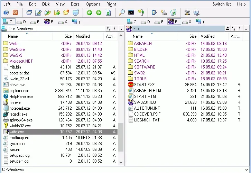Click the green back arrow icon

pyautogui.click(x=89, y=12)
